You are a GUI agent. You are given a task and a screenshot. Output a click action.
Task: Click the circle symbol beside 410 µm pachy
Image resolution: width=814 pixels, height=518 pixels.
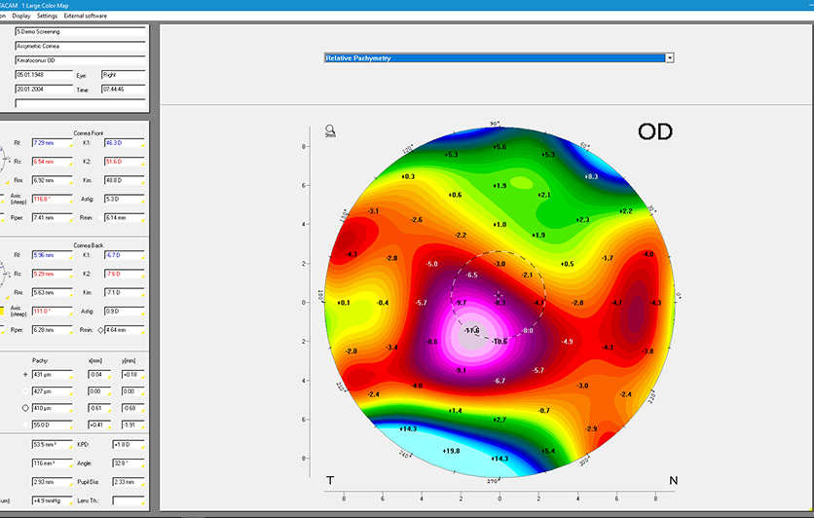click(x=25, y=408)
